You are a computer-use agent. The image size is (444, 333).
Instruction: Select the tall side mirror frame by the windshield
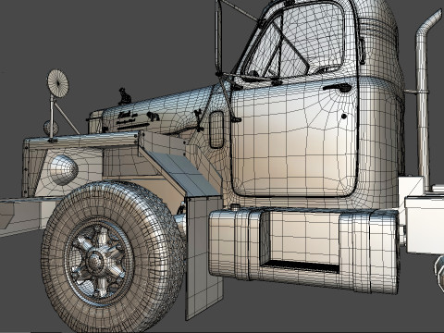[x=218, y=38]
